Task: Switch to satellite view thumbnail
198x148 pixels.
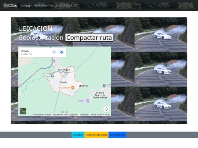Action: coord(23,111)
